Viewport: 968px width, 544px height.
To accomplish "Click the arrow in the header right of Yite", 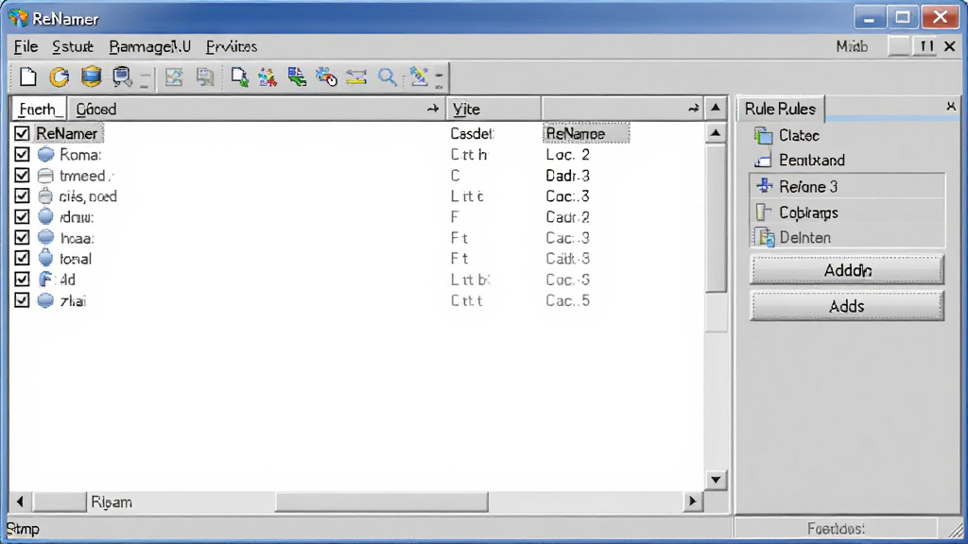I will tap(694, 110).
